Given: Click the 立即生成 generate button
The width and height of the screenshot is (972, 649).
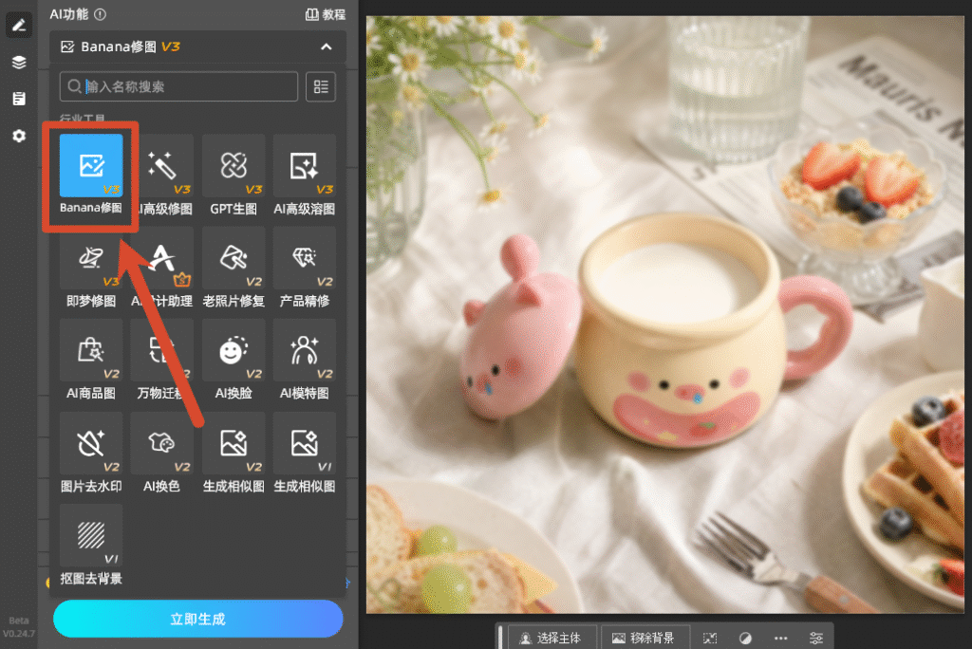Looking at the screenshot, I should pyautogui.click(x=197, y=619).
